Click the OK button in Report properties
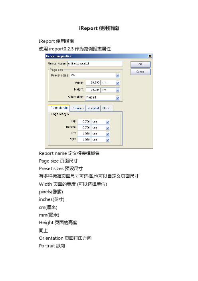198x281 pixels. 140,64
